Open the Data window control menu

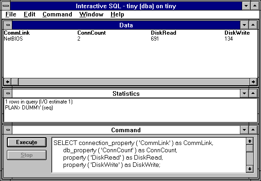point(8,25)
